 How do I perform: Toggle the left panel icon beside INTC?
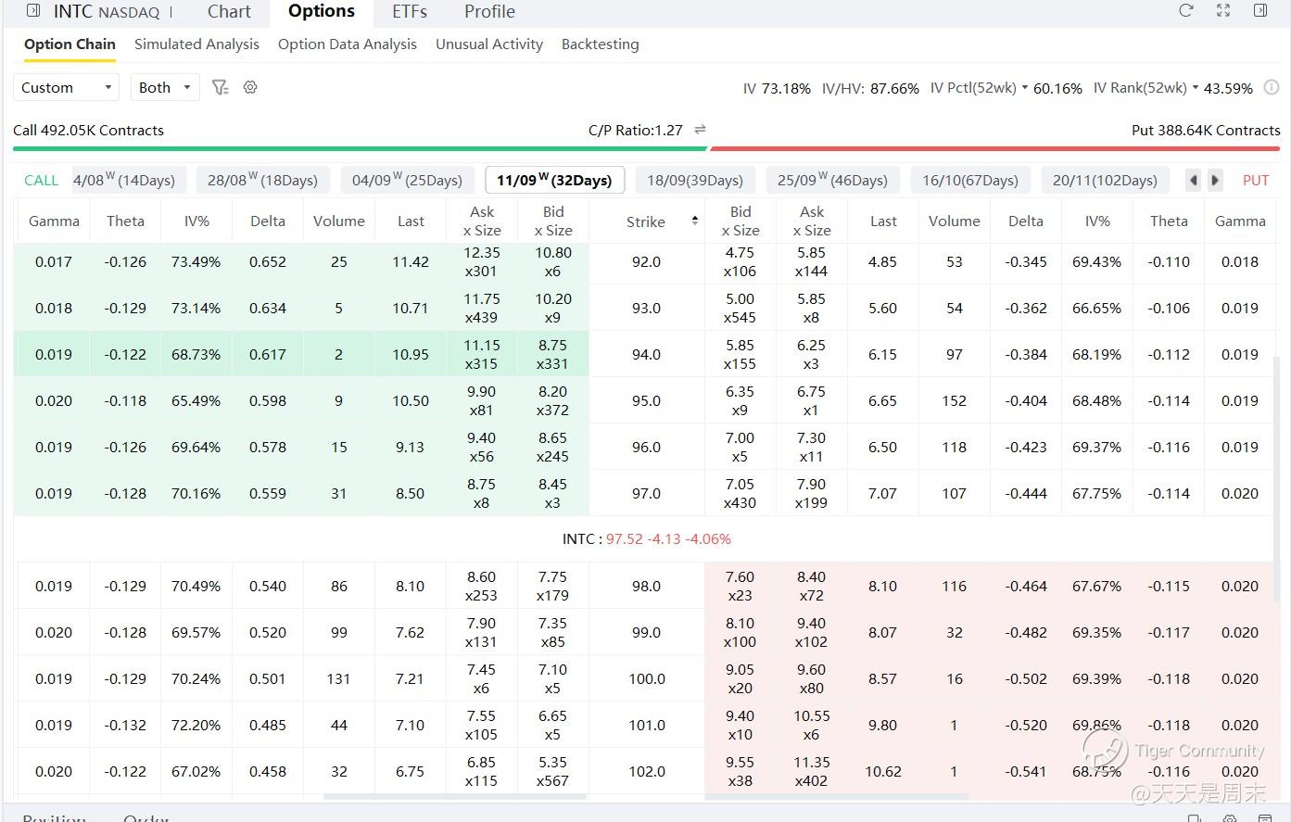[33, 11]
